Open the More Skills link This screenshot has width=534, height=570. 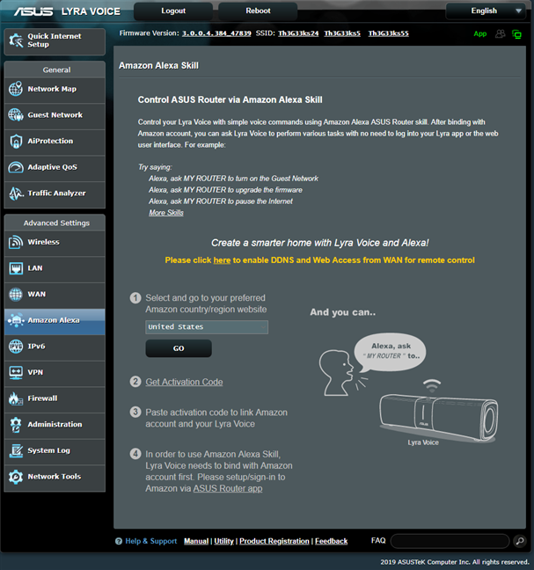click(166, 213)
